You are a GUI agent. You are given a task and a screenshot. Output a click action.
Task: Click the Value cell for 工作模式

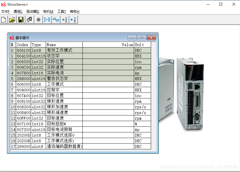pos(108,84)
